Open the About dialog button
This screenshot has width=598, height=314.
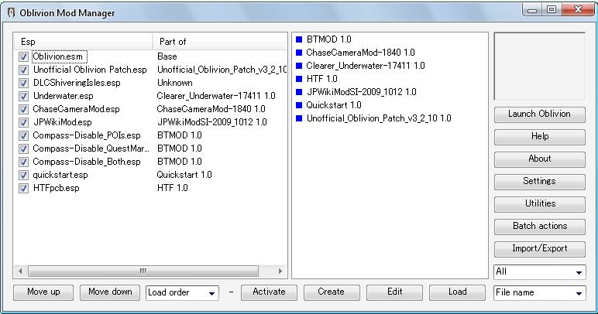point(539,159)
